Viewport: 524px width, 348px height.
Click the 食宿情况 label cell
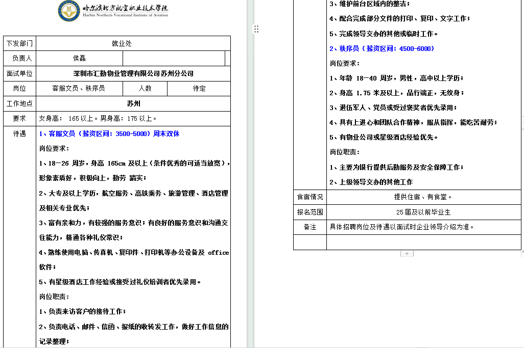click(310, 197)
